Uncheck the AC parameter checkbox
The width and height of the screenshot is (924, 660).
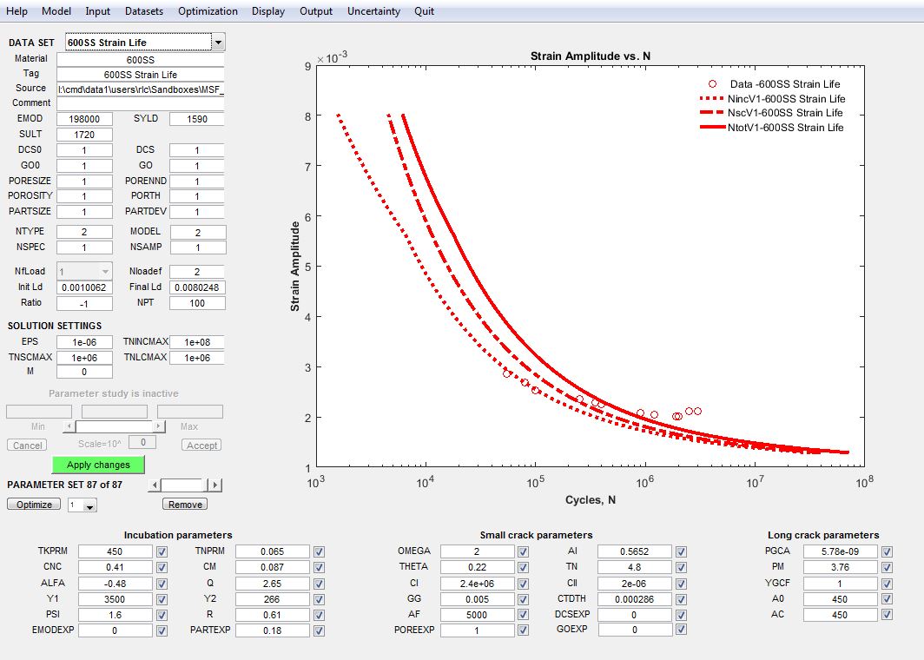pyautogui.click(x=887, y=615)
